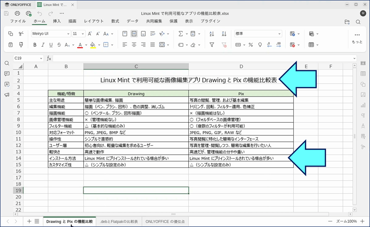Click into the formula bar input
The width and height of the screenshot is (370, 227).
click(x=203, y=58)
